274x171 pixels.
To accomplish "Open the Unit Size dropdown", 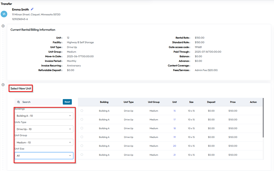I will click(x=44, y=156).
